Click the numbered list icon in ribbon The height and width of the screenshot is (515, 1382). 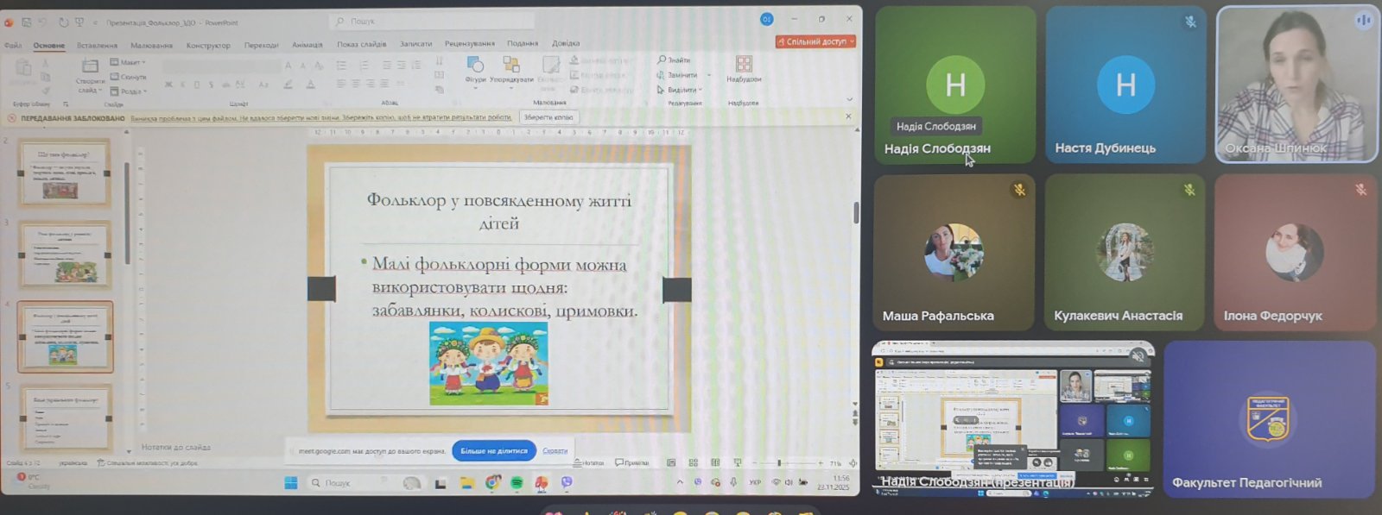click(x=365, y=66)
